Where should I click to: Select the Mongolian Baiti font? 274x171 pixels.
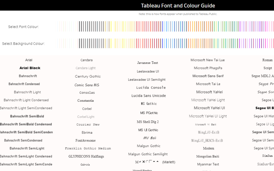pyautogui.click(x=208, y=156)
